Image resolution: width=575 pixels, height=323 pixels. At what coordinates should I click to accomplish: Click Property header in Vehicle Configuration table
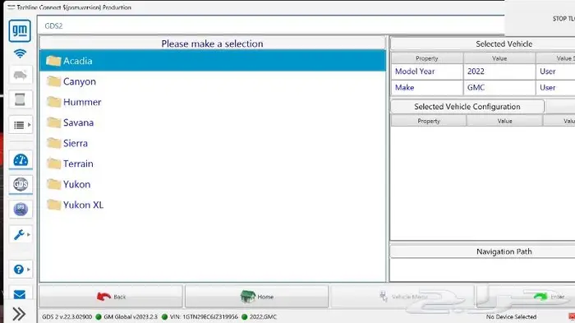(428, 121)
